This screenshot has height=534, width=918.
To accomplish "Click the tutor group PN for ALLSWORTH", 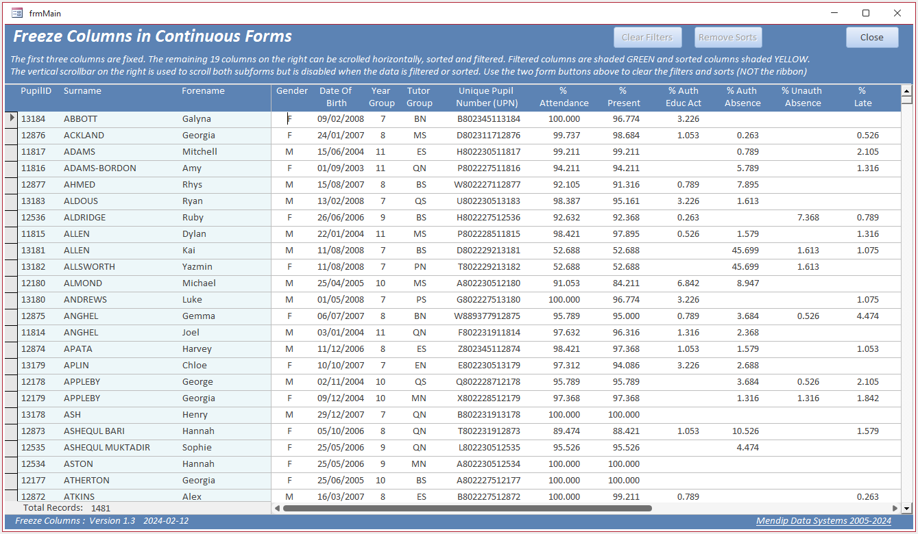I will pos(420,267).
